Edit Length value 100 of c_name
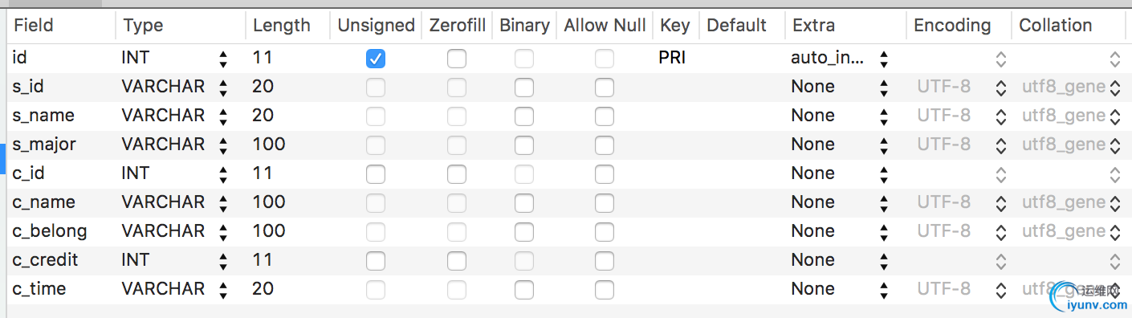 pyautogui.click(x=269, y=202)
